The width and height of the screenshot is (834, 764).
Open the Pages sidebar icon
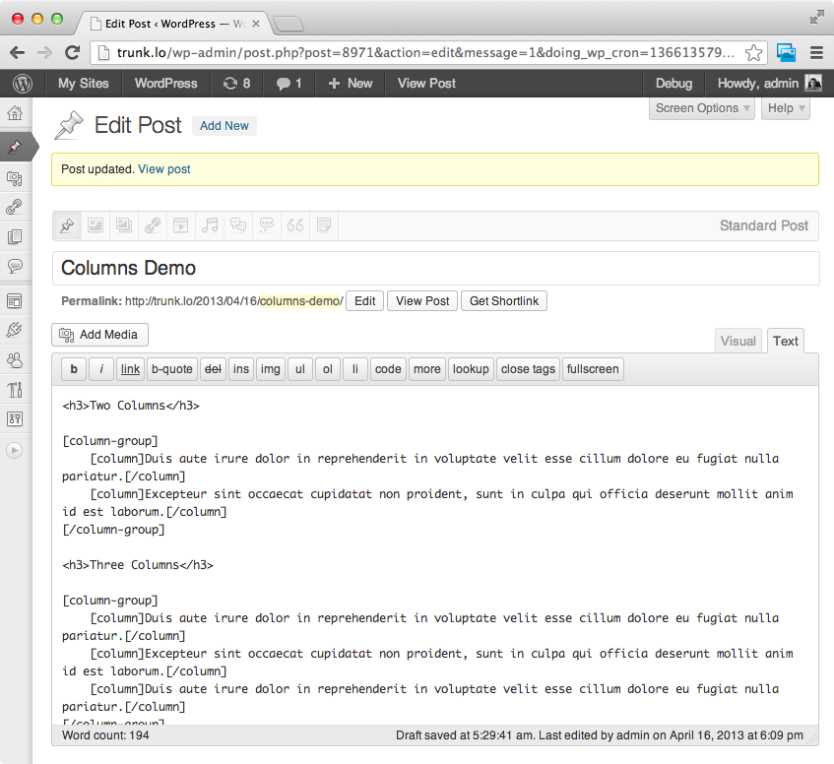click(x=15, y=236)
